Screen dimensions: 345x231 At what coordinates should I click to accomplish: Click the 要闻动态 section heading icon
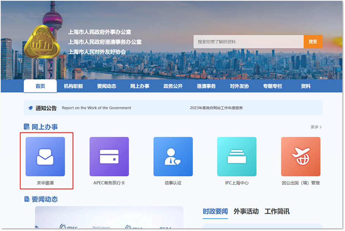[27, 199]
